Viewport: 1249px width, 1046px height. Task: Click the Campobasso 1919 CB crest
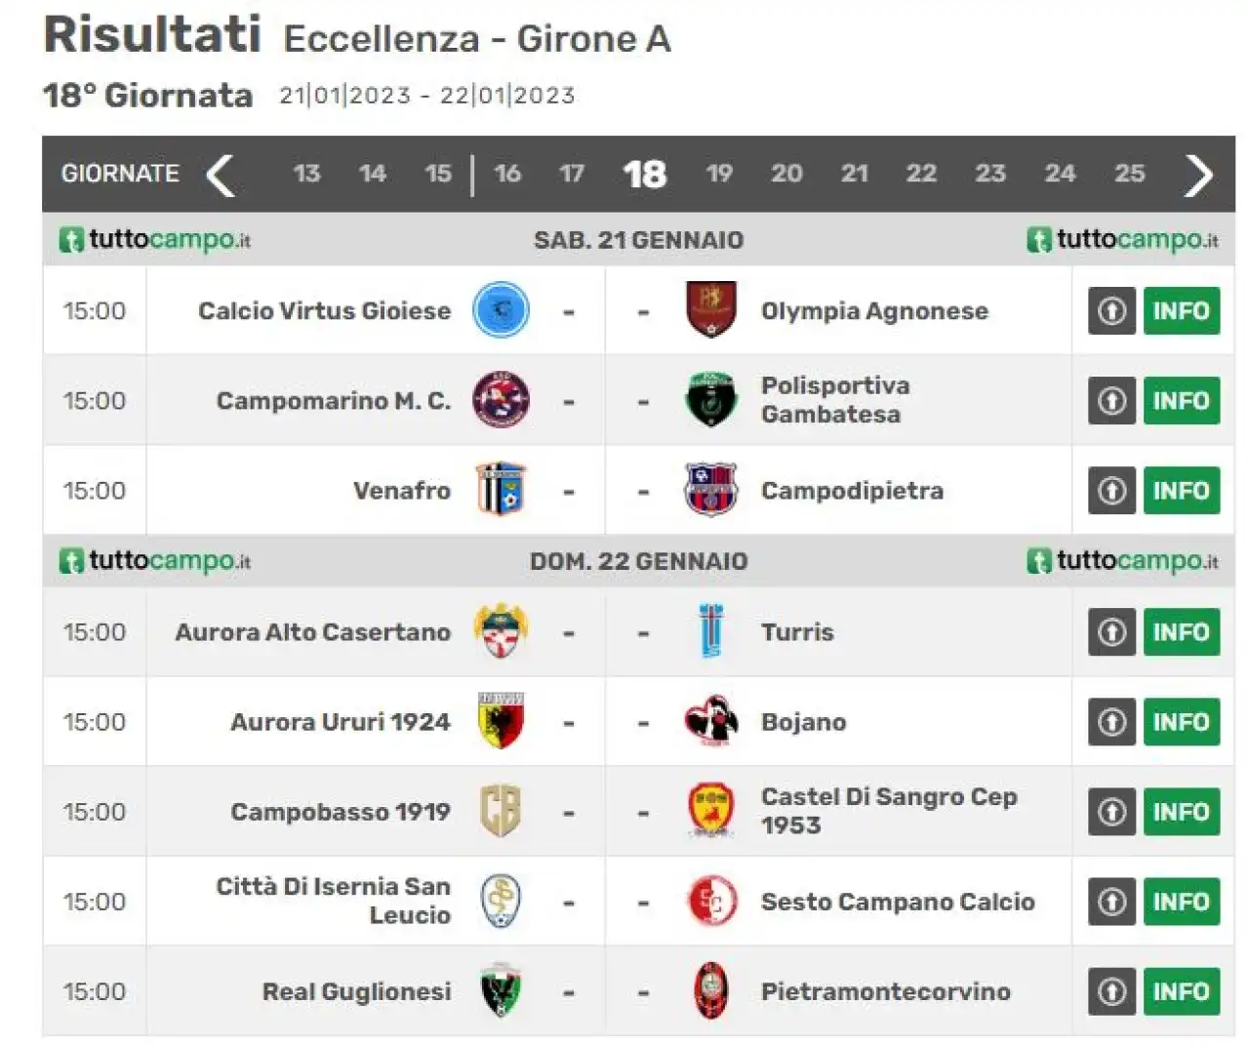coord(501,811)
